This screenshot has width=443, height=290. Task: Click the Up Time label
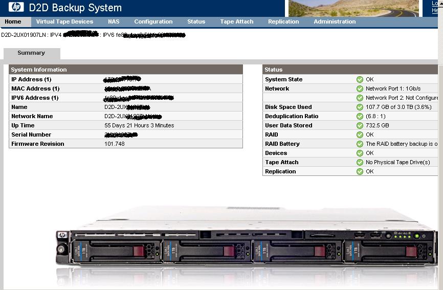[23, 125]
